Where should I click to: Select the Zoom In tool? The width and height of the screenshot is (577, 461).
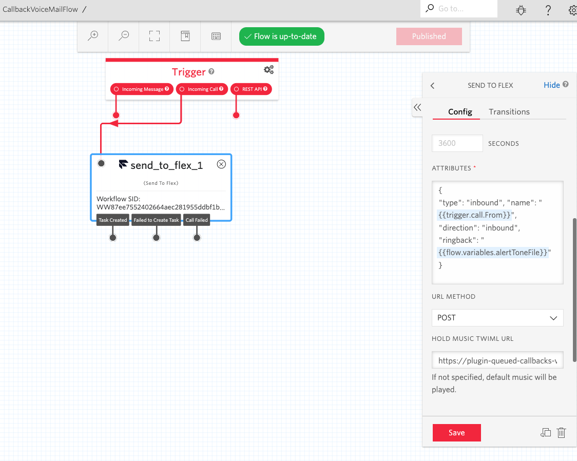click(92, 36)
